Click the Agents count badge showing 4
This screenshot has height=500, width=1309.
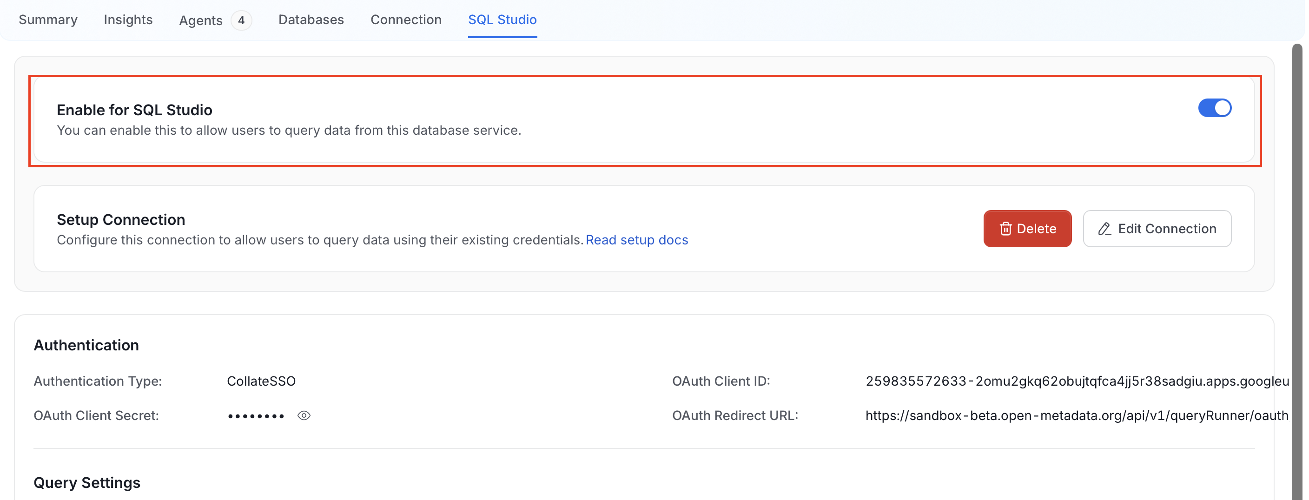point(241,20)
